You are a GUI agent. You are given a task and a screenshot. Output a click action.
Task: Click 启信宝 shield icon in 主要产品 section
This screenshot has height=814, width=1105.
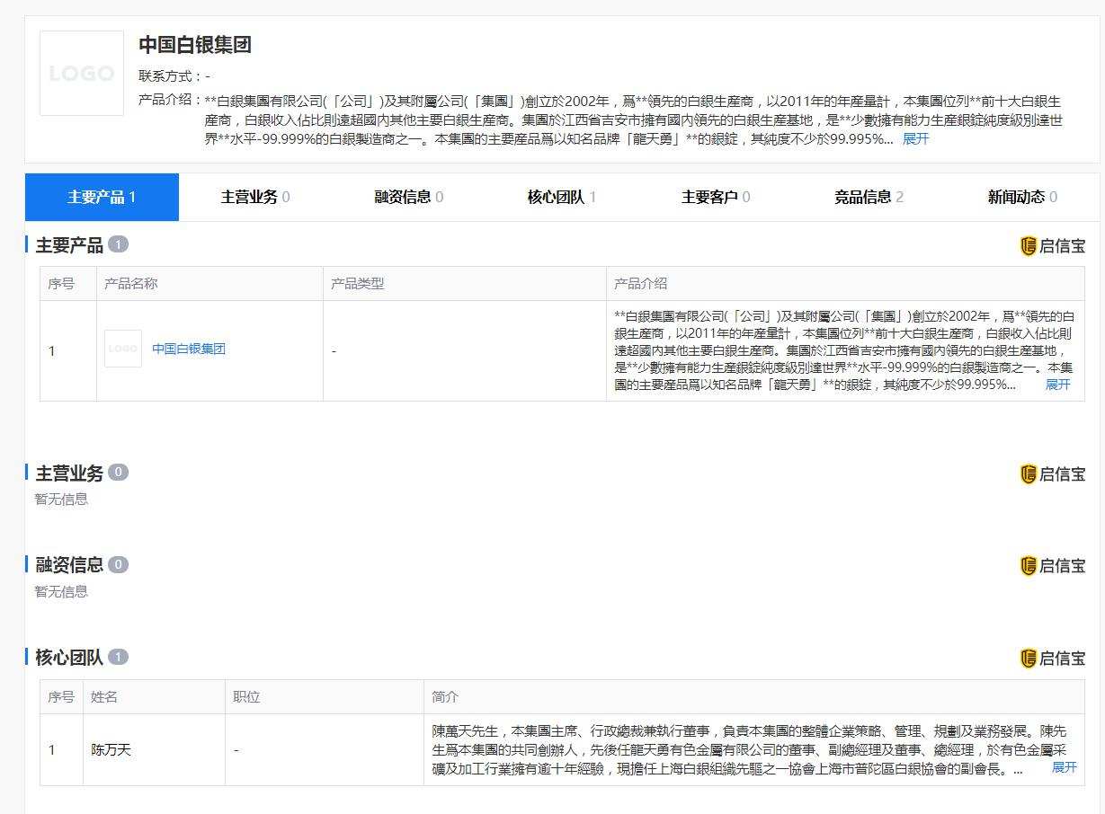(x=1029, y=245)
